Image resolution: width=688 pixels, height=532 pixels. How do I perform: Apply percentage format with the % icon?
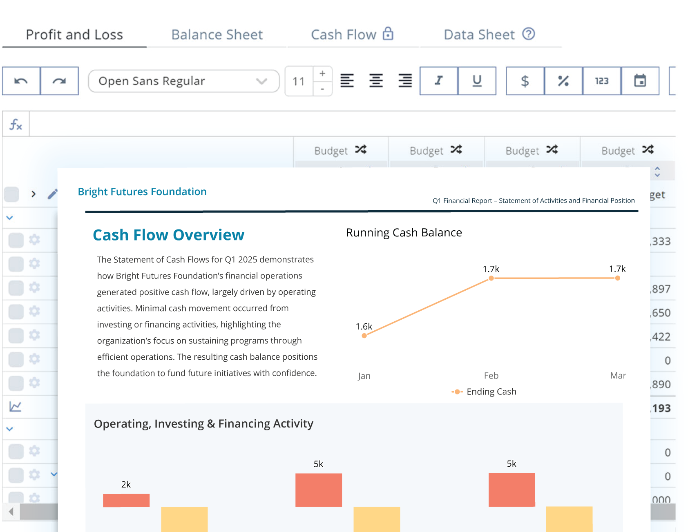[x=563, y=81]
